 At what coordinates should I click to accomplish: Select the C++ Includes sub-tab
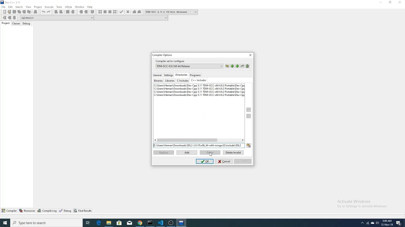(198, 80)
